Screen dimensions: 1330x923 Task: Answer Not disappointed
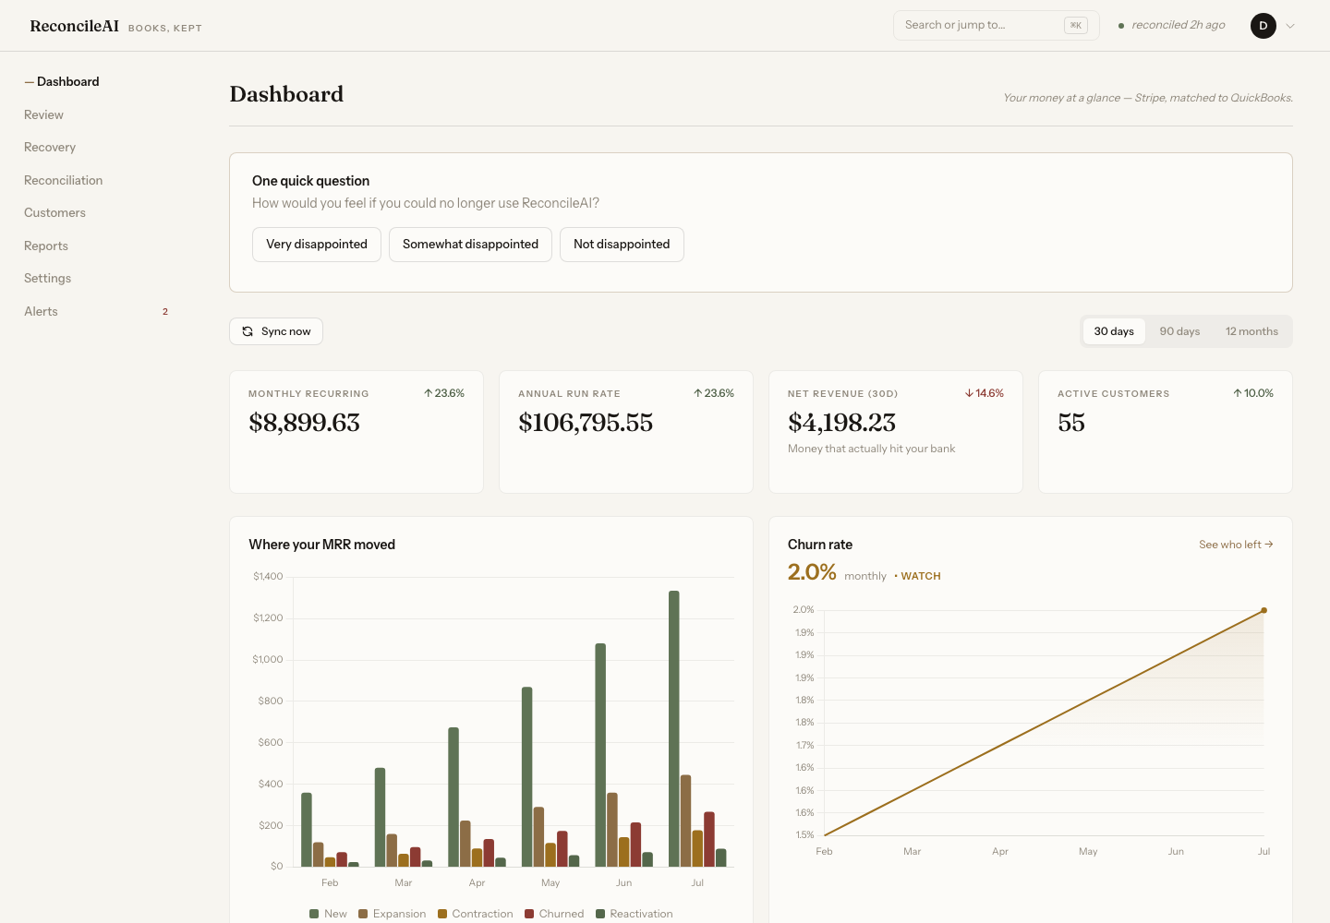[x=622, y=245]
